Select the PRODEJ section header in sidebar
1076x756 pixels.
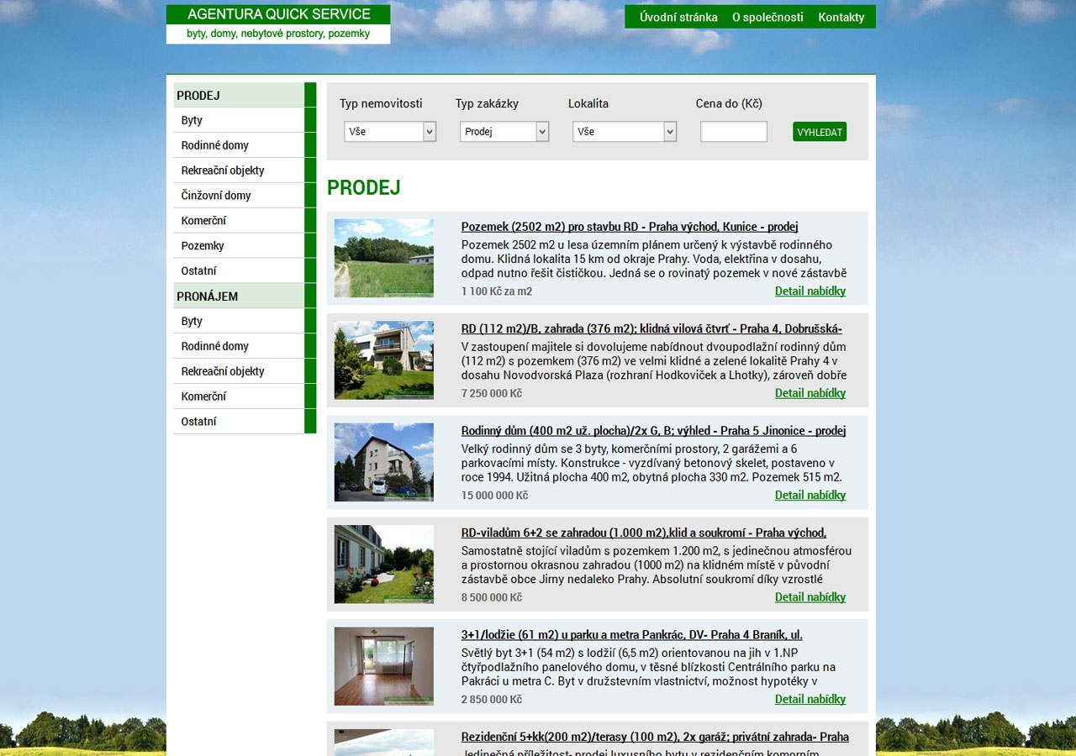245,95
